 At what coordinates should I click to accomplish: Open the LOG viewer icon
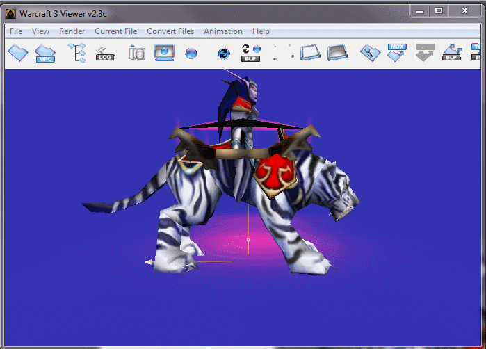tap(105, 54)
